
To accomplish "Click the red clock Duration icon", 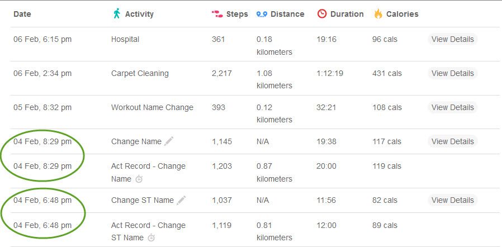I will coord(322,14).
